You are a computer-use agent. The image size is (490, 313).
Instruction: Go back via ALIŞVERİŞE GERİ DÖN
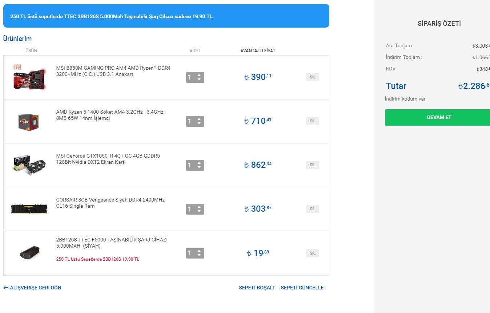(32, 288)
